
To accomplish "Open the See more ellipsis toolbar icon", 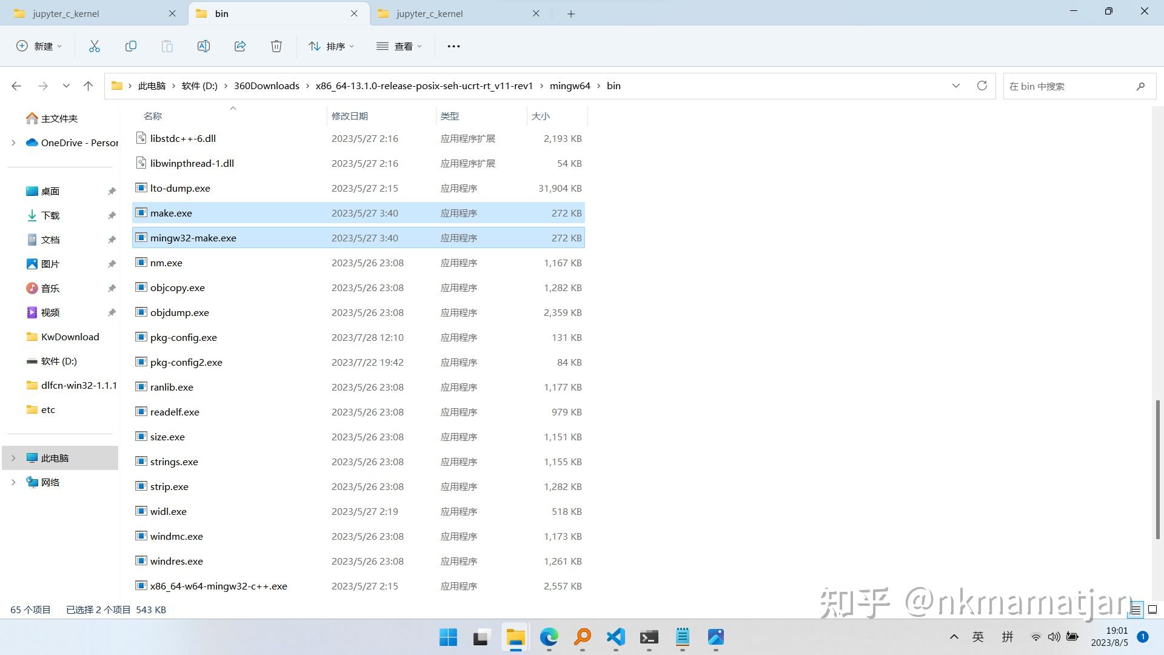I will coord(453,45).
